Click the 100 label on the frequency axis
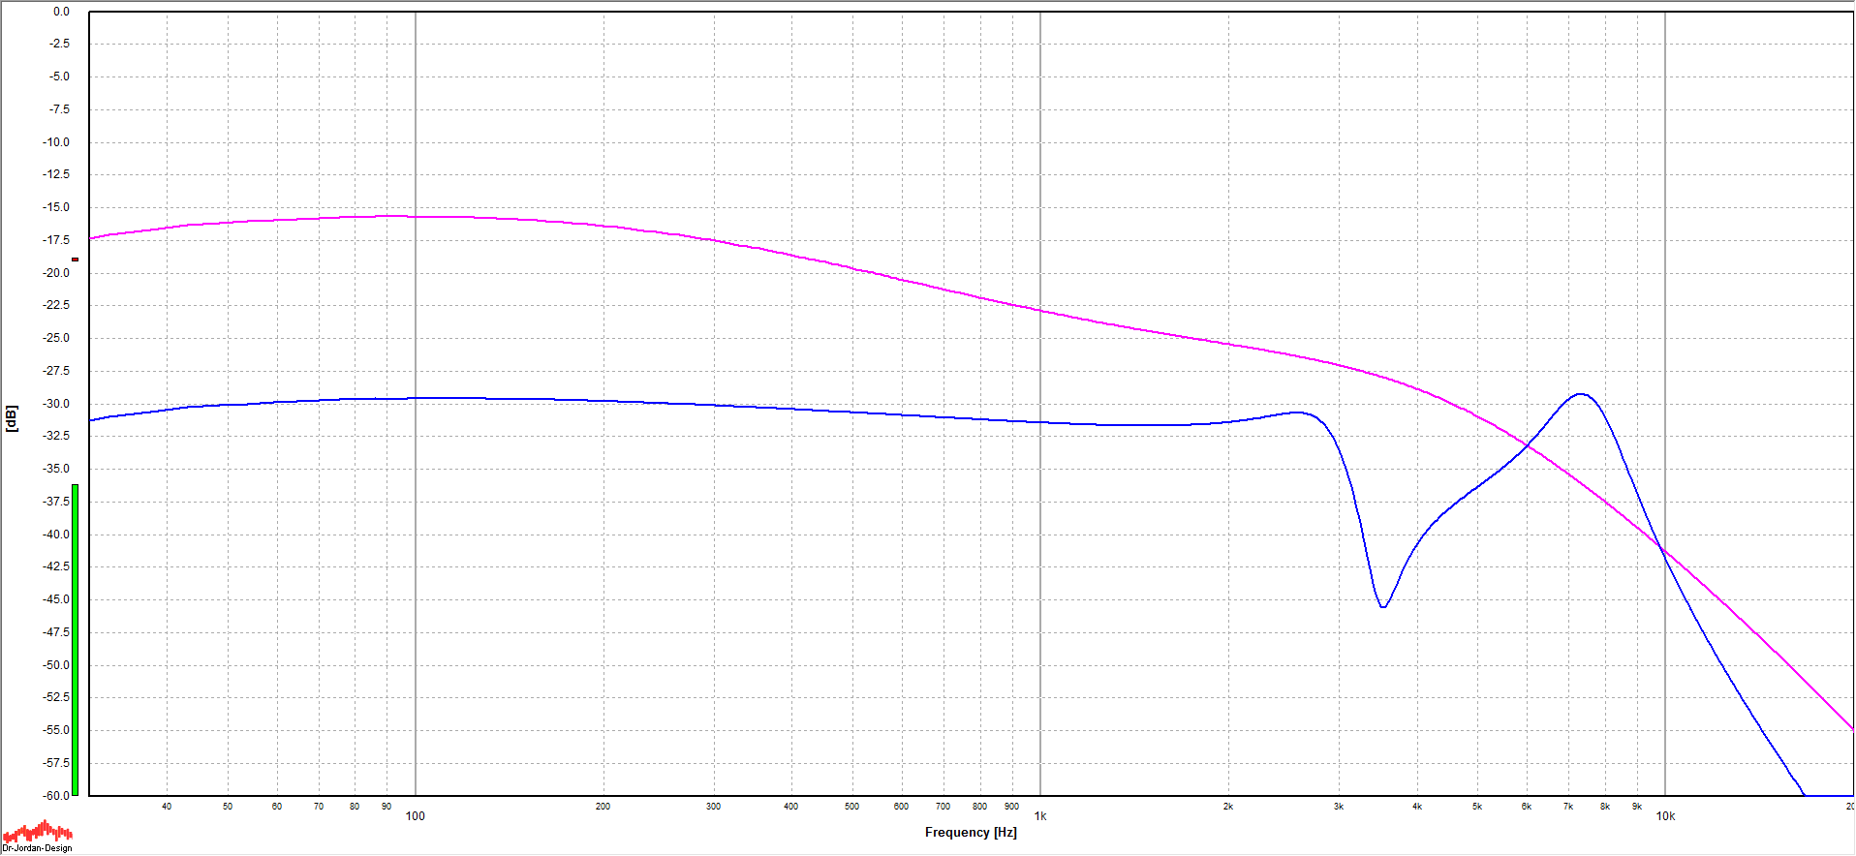The image size is (1856, 856). point(415,816)
